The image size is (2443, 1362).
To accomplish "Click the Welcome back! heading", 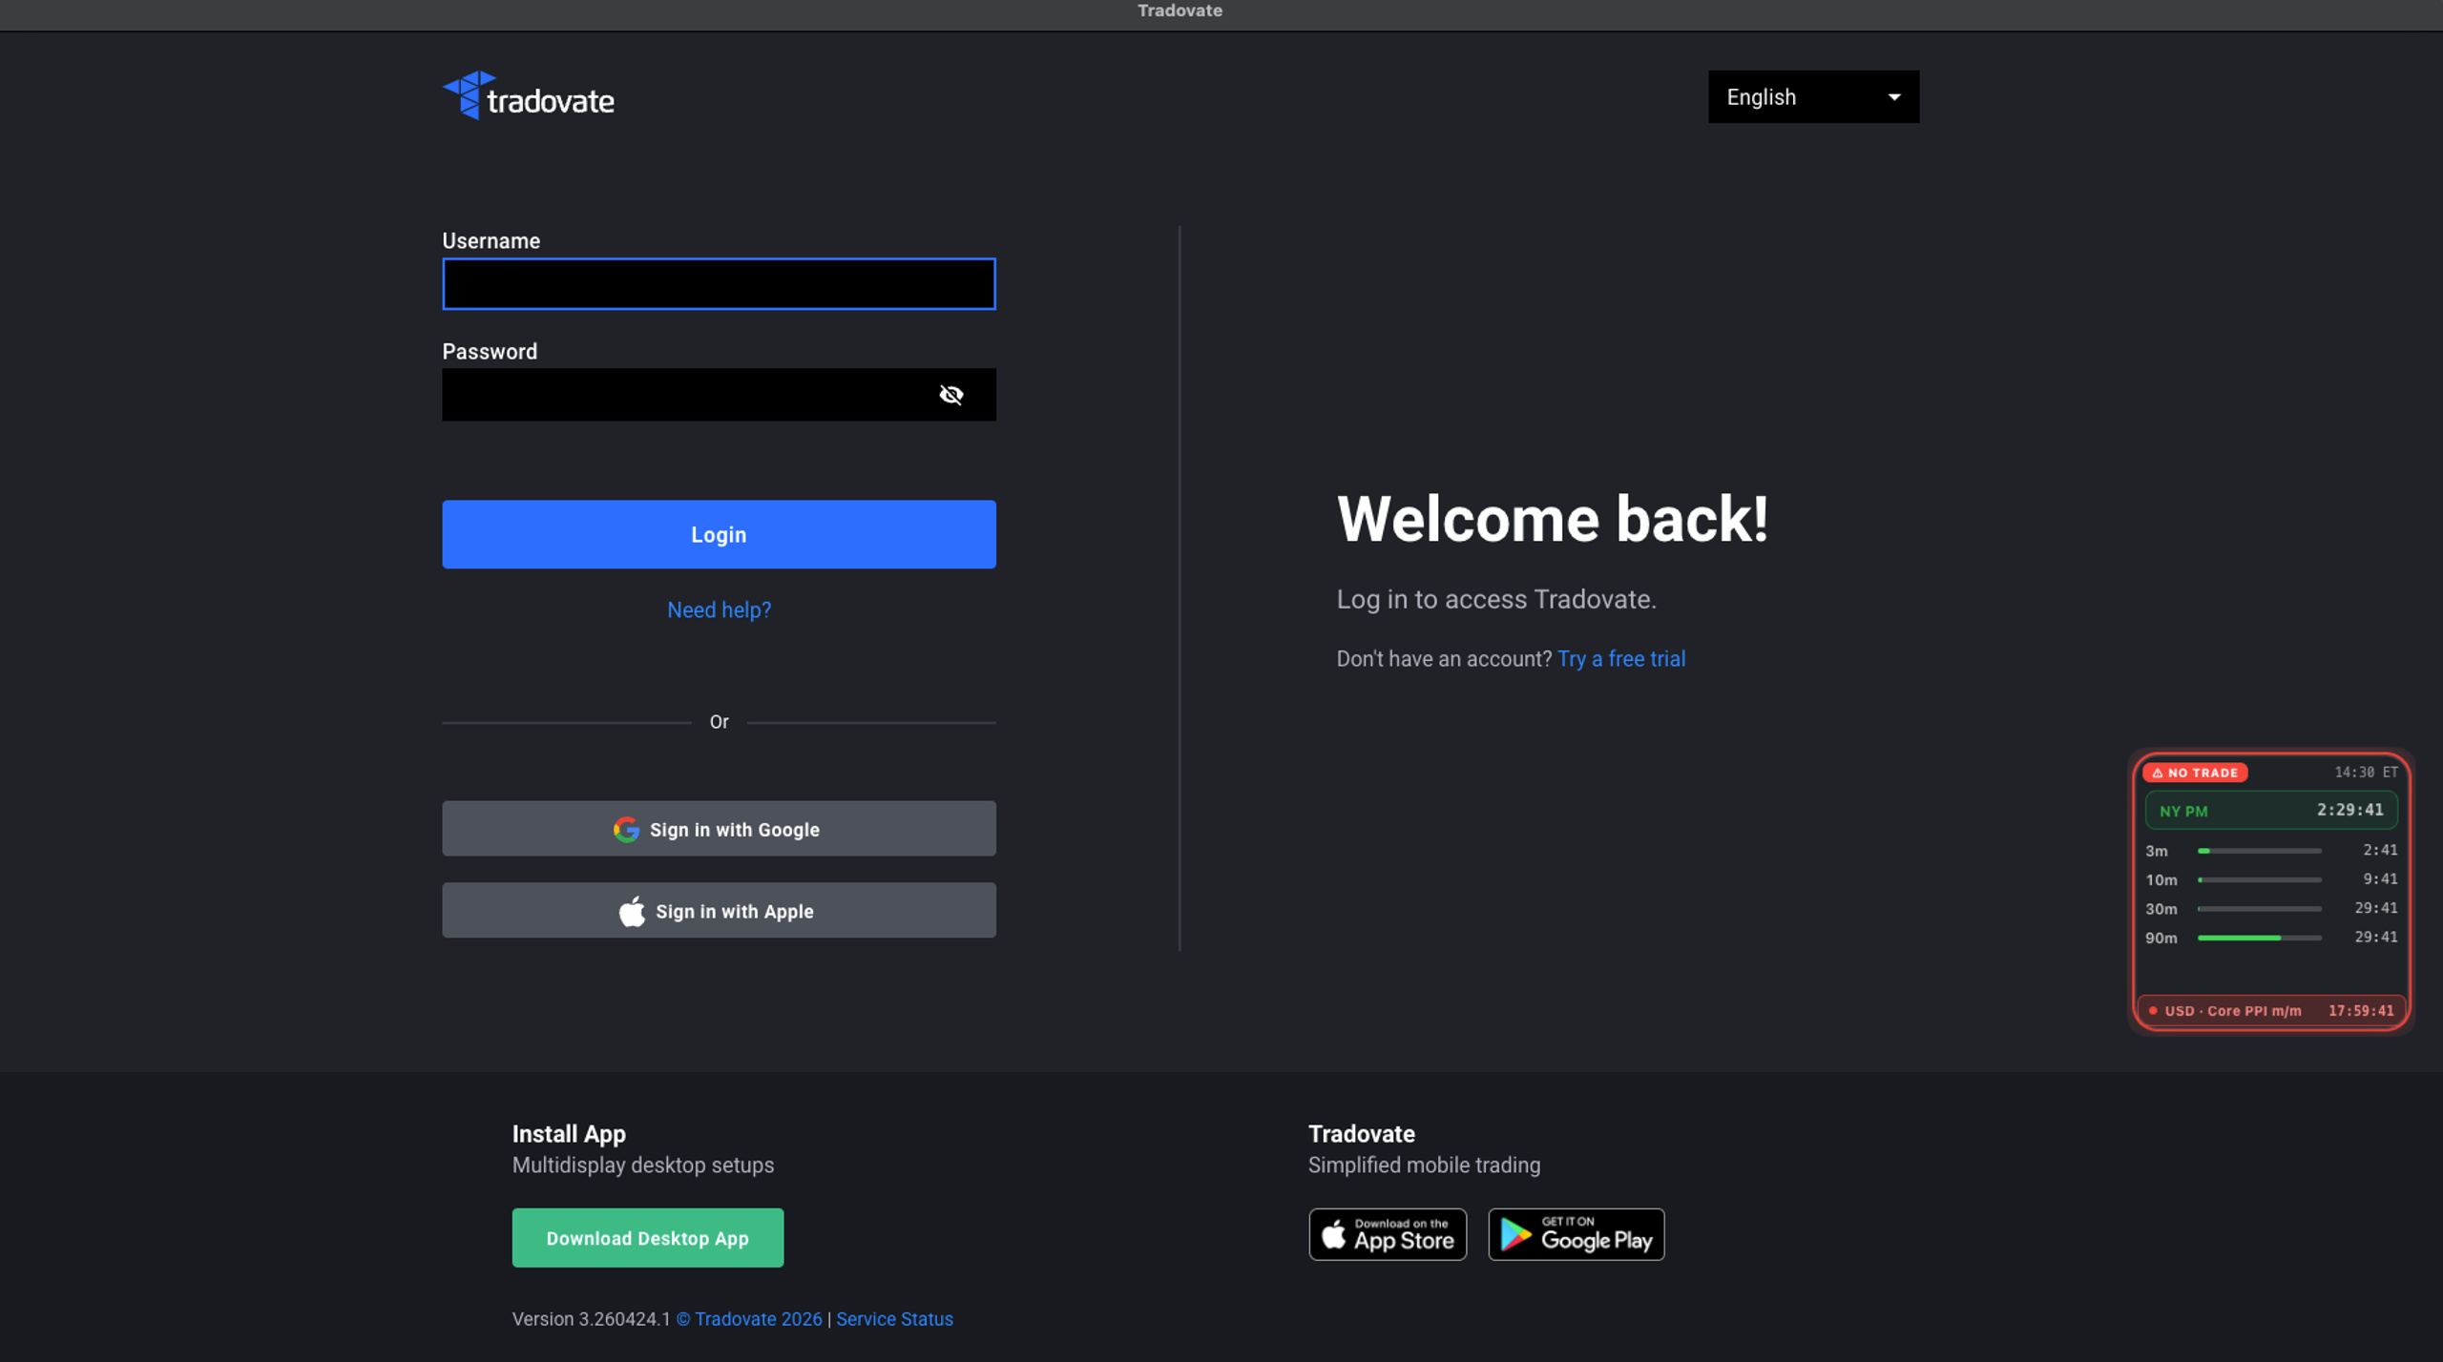I will point(1553,520).
